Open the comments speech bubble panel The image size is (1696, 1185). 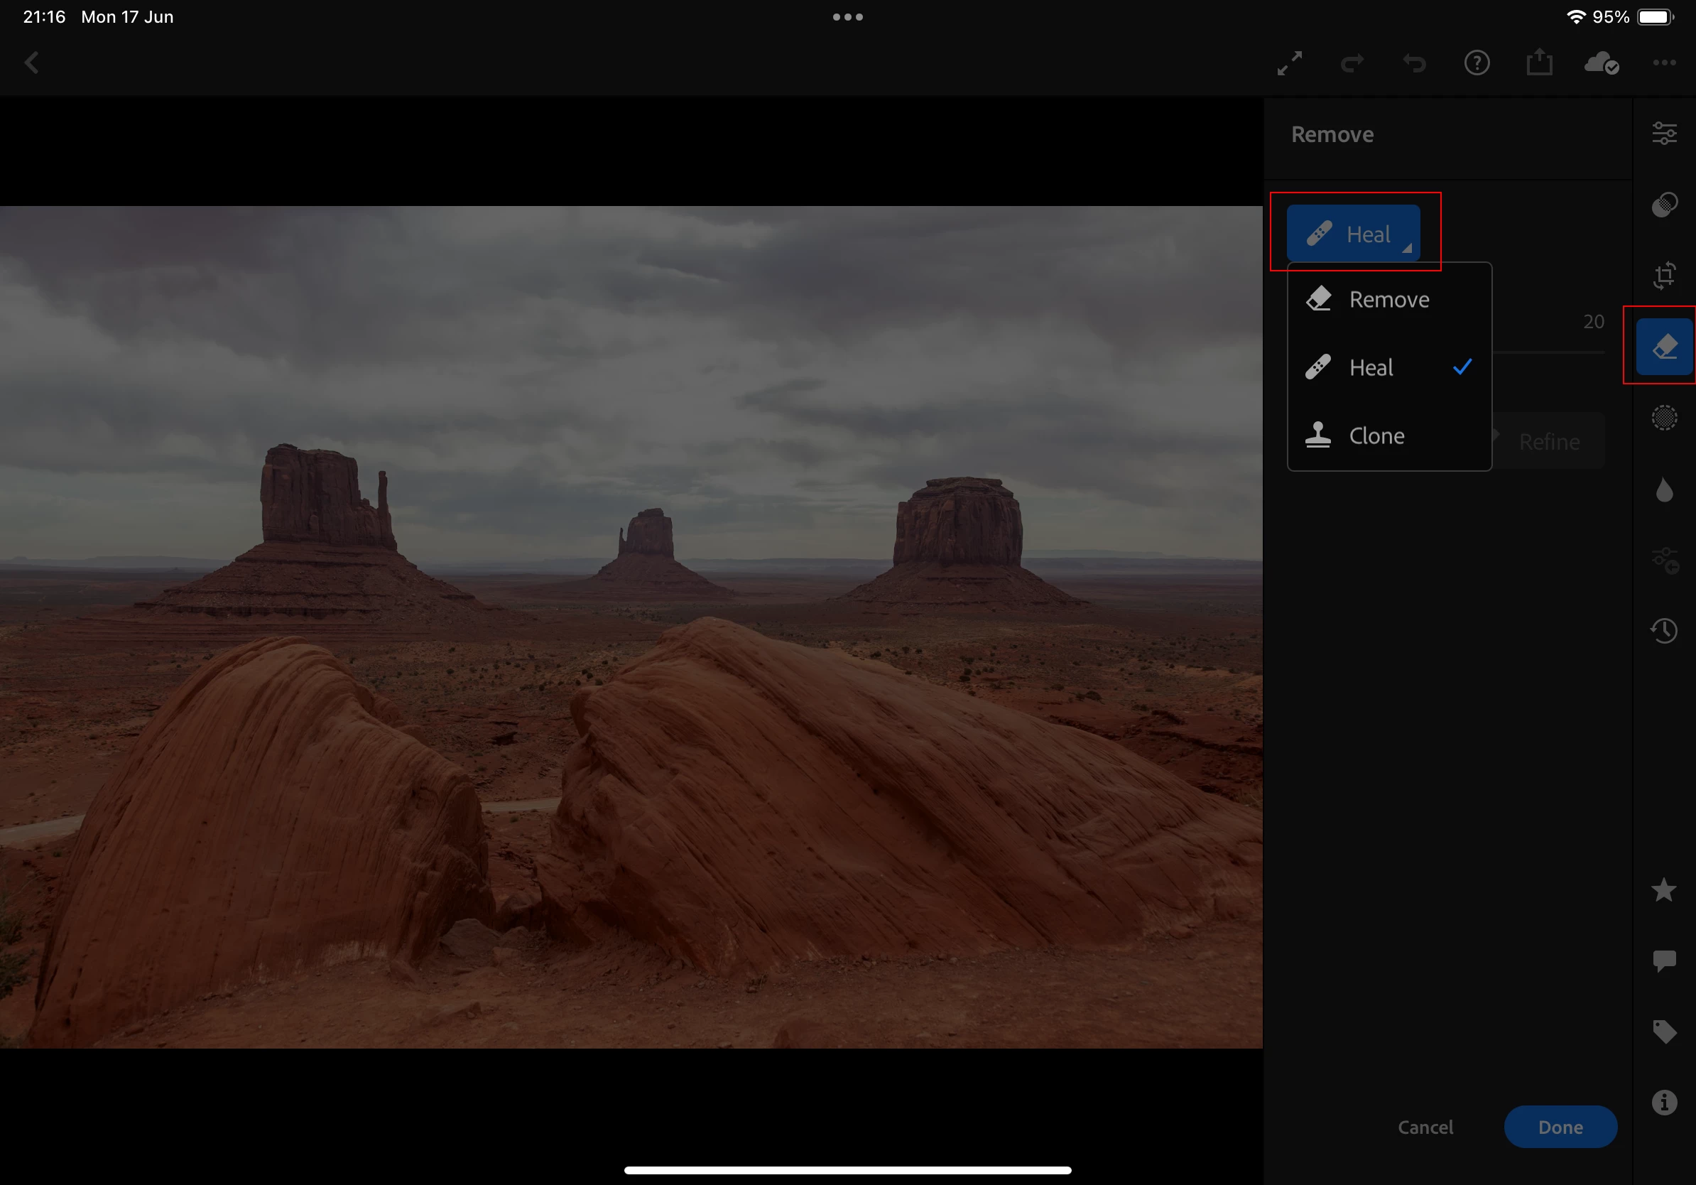click(1663, 961)
